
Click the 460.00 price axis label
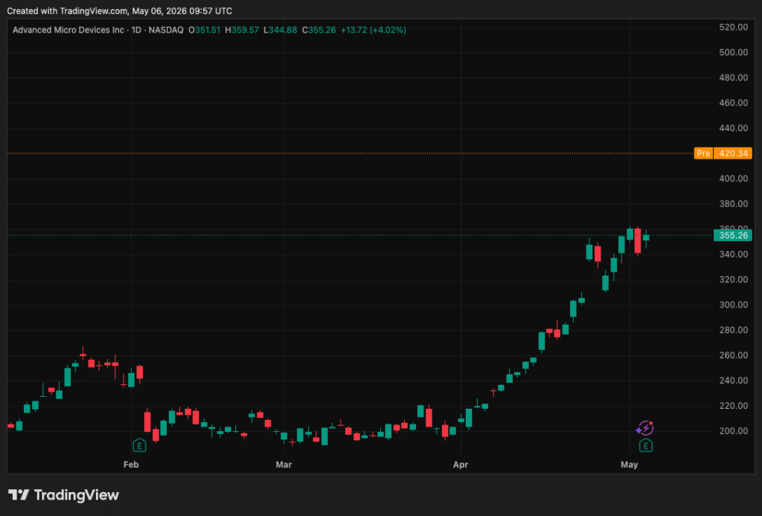(x=733, y=103)
